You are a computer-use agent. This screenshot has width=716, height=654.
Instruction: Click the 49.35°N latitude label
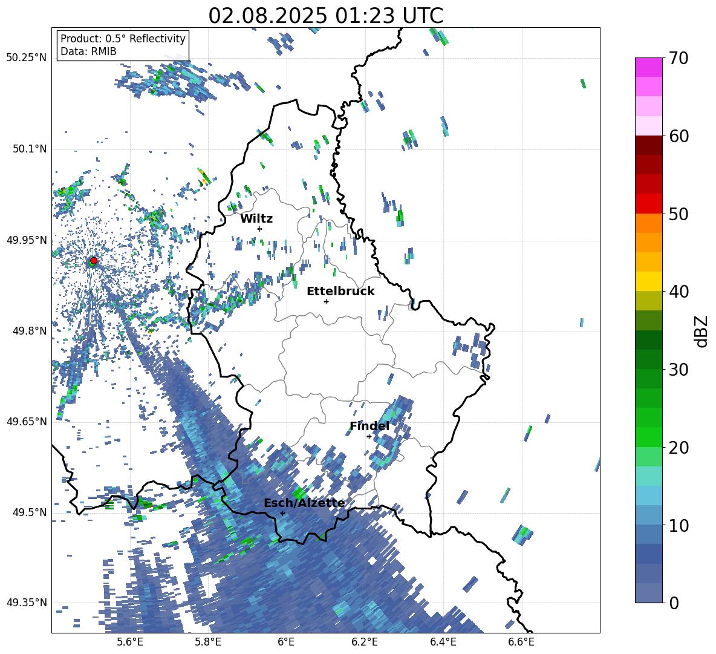coord(27,603)
